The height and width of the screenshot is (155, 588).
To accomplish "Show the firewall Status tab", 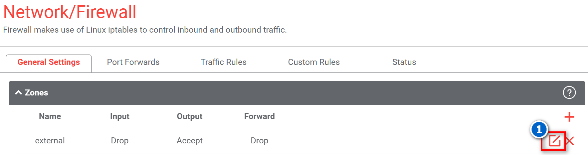I will tap(404, 62).
